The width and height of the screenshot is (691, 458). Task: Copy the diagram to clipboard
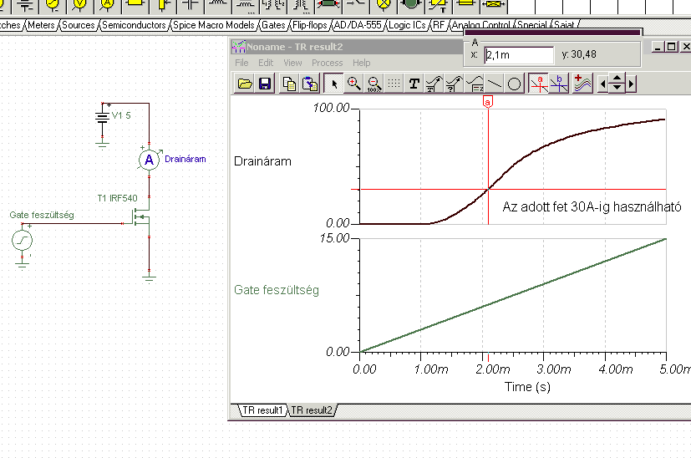289,84
